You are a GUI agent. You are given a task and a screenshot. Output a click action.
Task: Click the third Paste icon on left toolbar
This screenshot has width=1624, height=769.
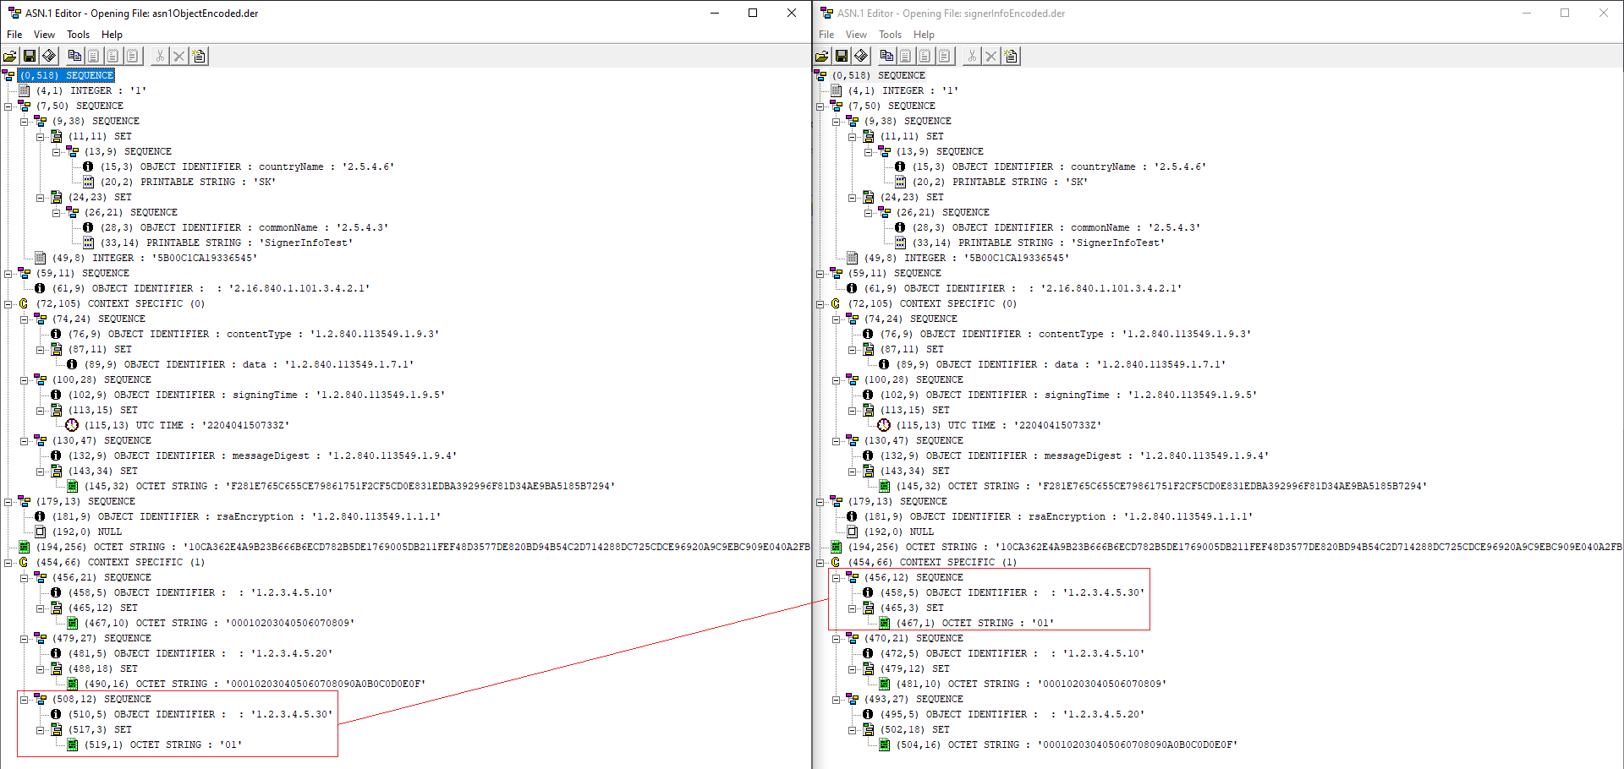point(132,56)
